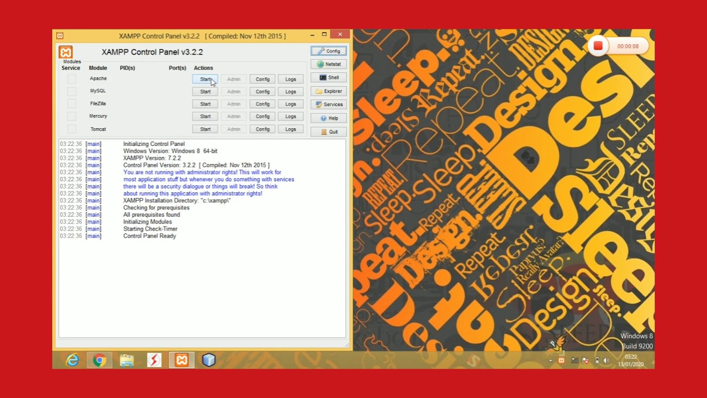Screen dimensions: 707x398
Task: Click the XAMPP icon in the title bar
Action: click(60, 36)
